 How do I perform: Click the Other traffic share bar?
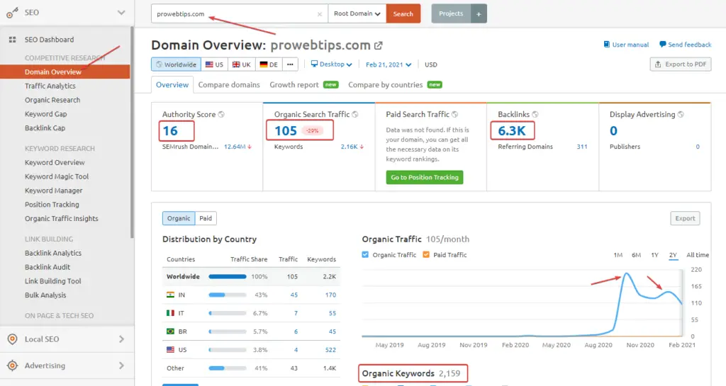point(228,368)
